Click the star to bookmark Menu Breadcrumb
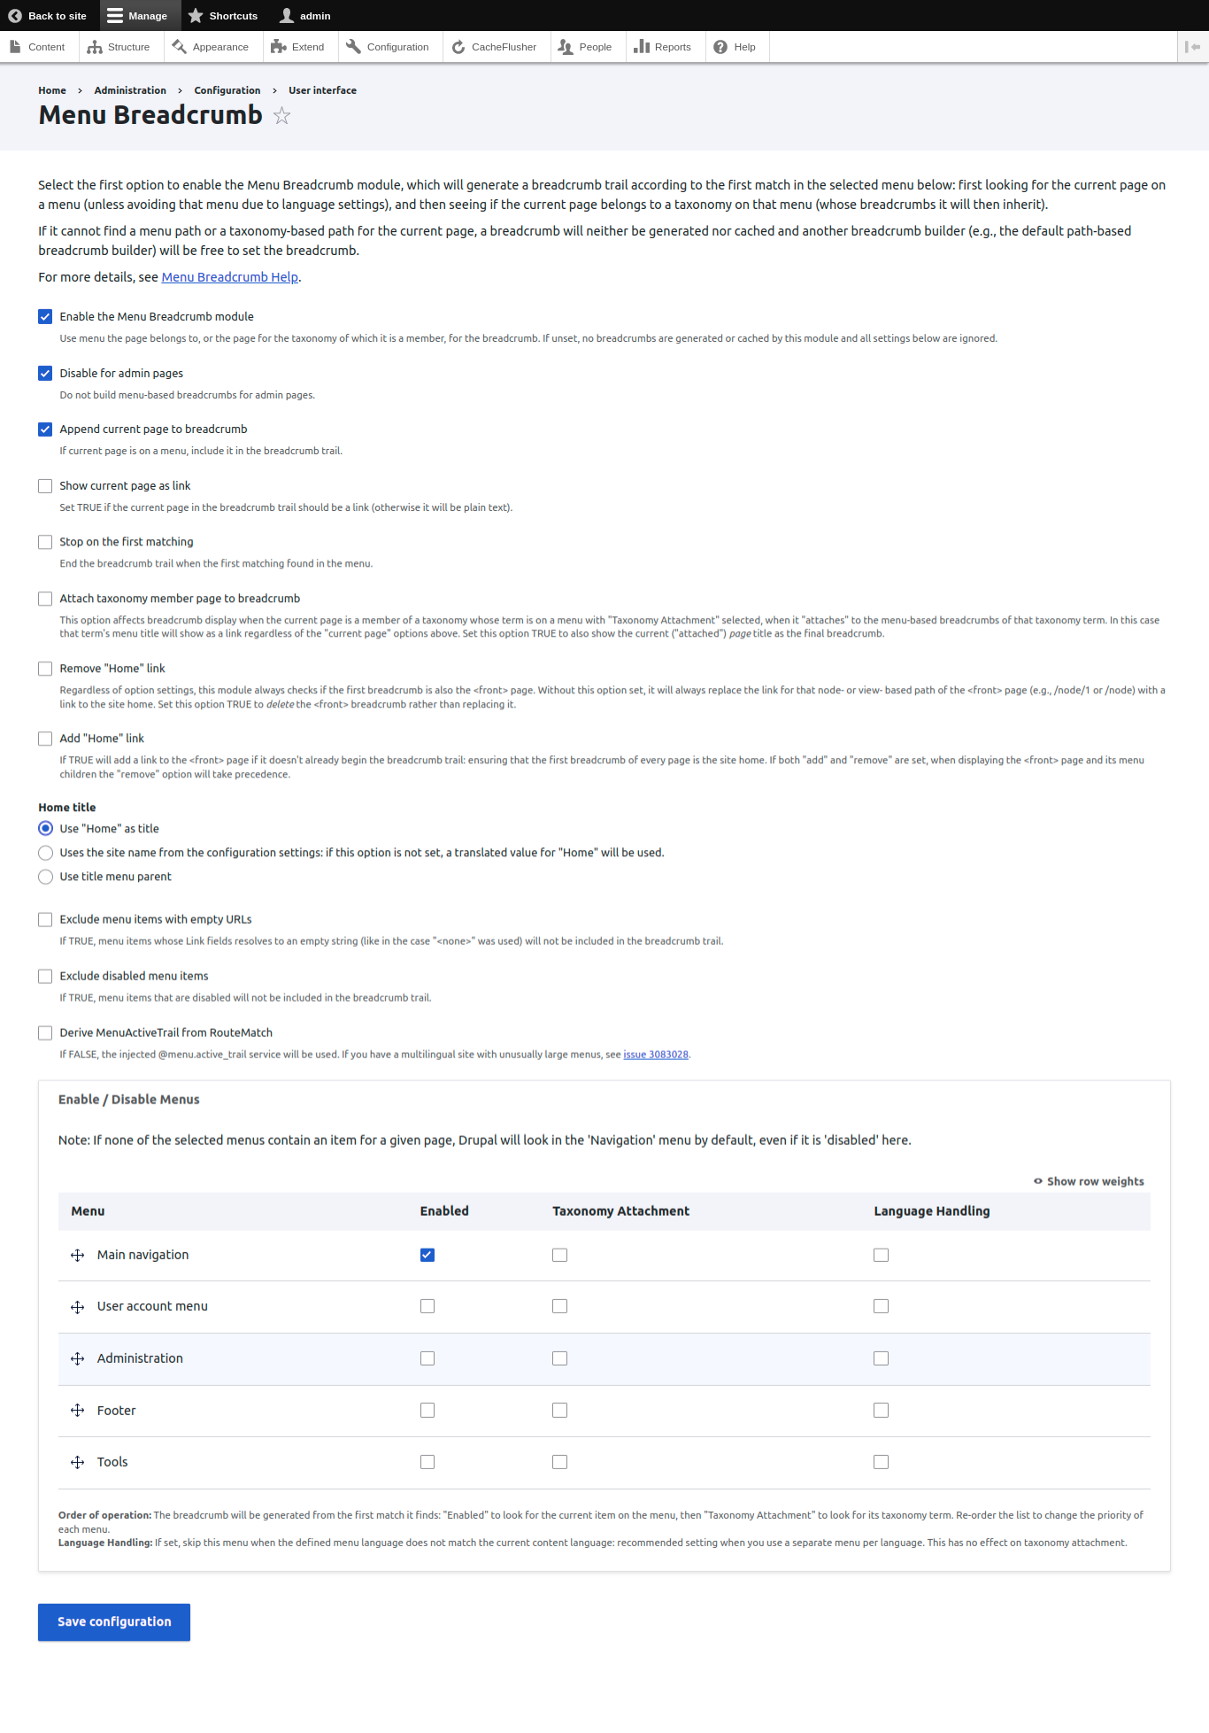 coord(281,116)
